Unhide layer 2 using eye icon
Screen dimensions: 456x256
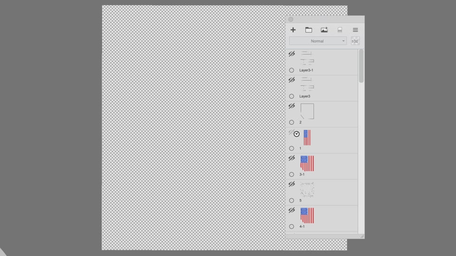coord(292,106)
